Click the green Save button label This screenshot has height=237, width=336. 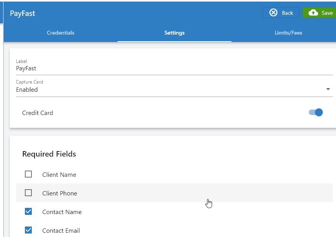coord(327,13)
